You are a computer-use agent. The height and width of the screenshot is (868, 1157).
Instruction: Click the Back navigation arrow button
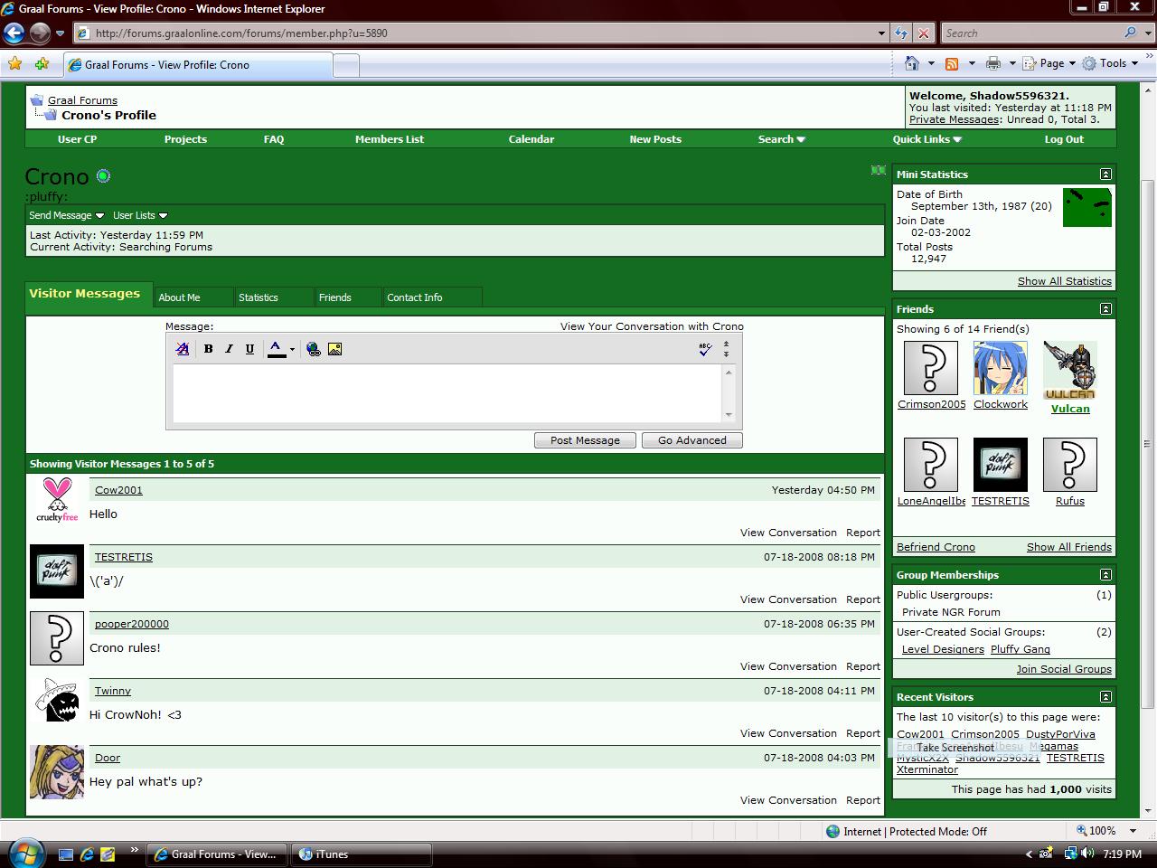[x=14, y=33]
